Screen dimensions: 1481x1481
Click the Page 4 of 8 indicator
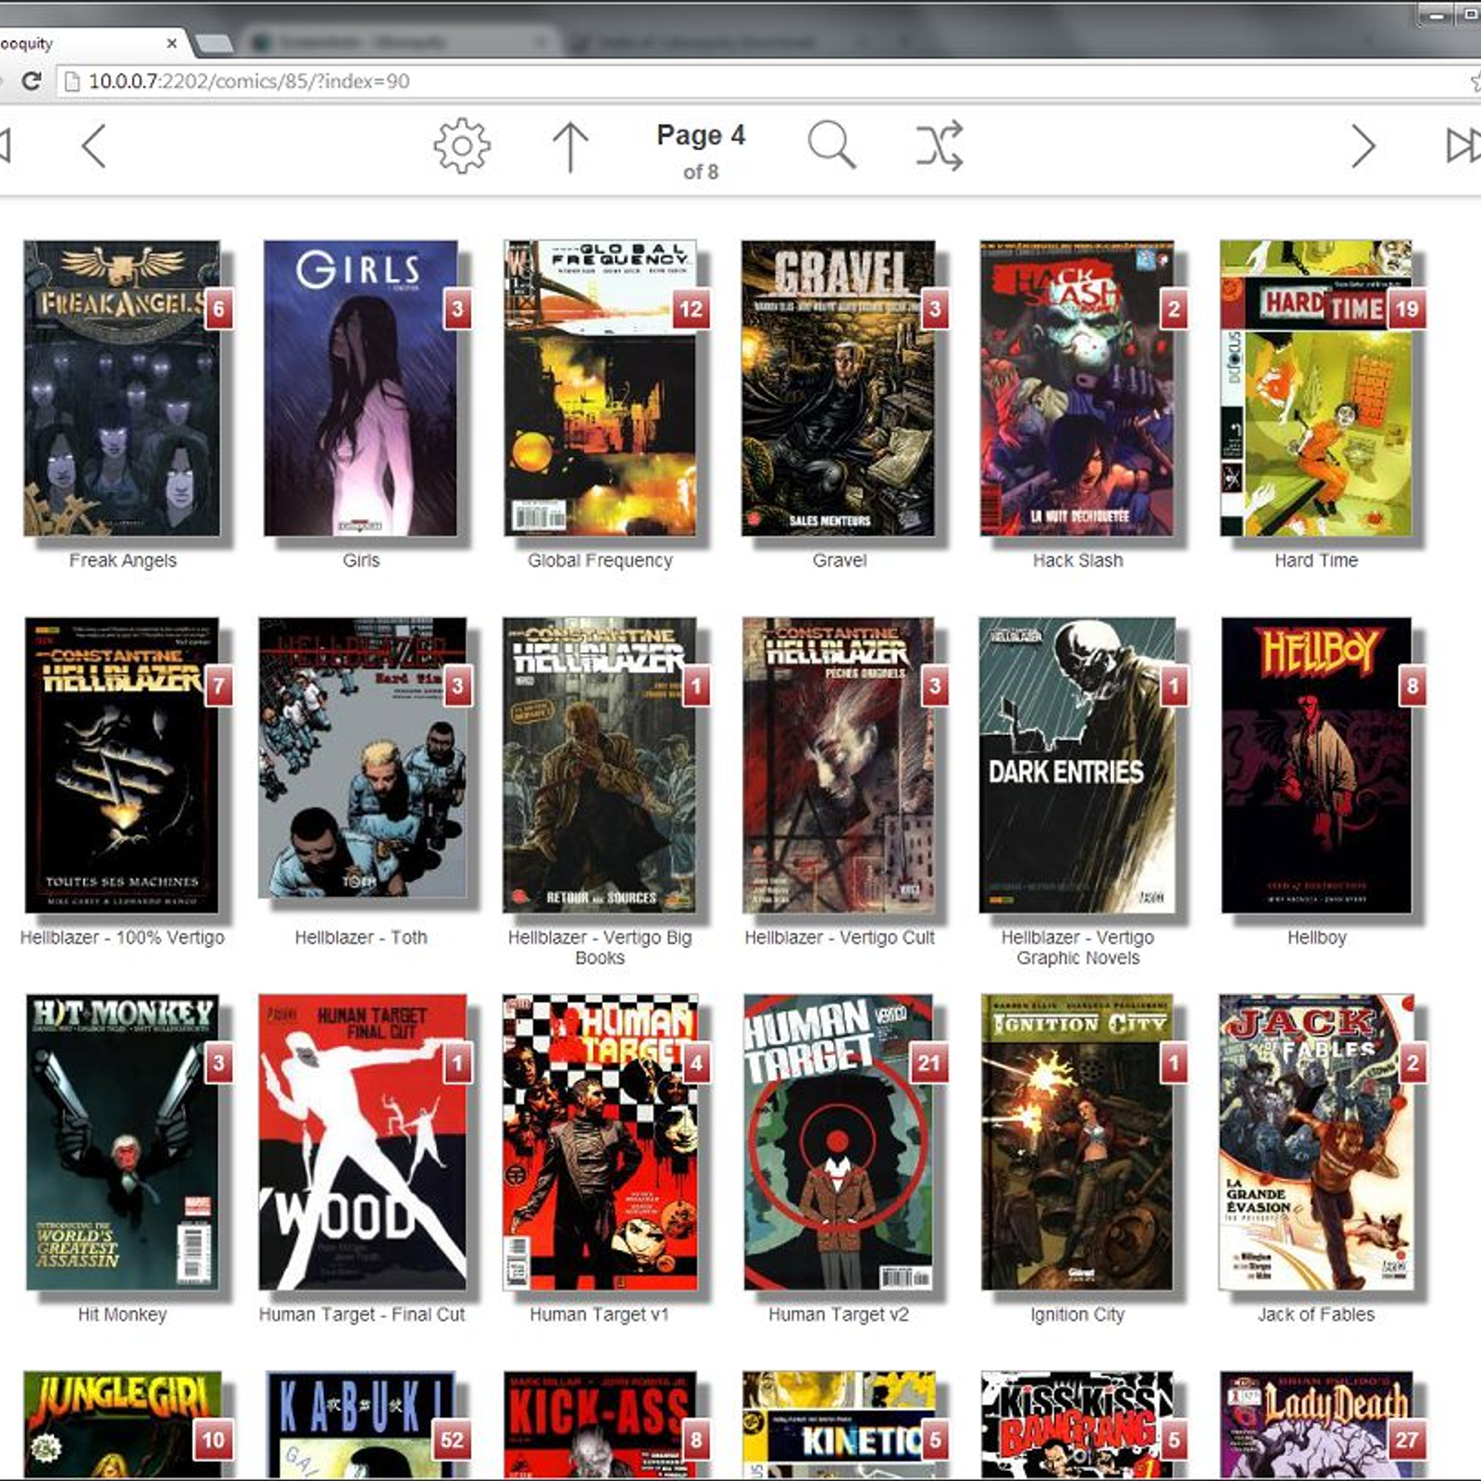point(701,150)
